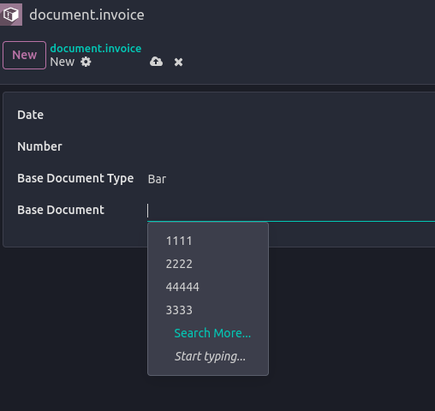Click the Base Document label
435x411 pixels.
[61, 210]
